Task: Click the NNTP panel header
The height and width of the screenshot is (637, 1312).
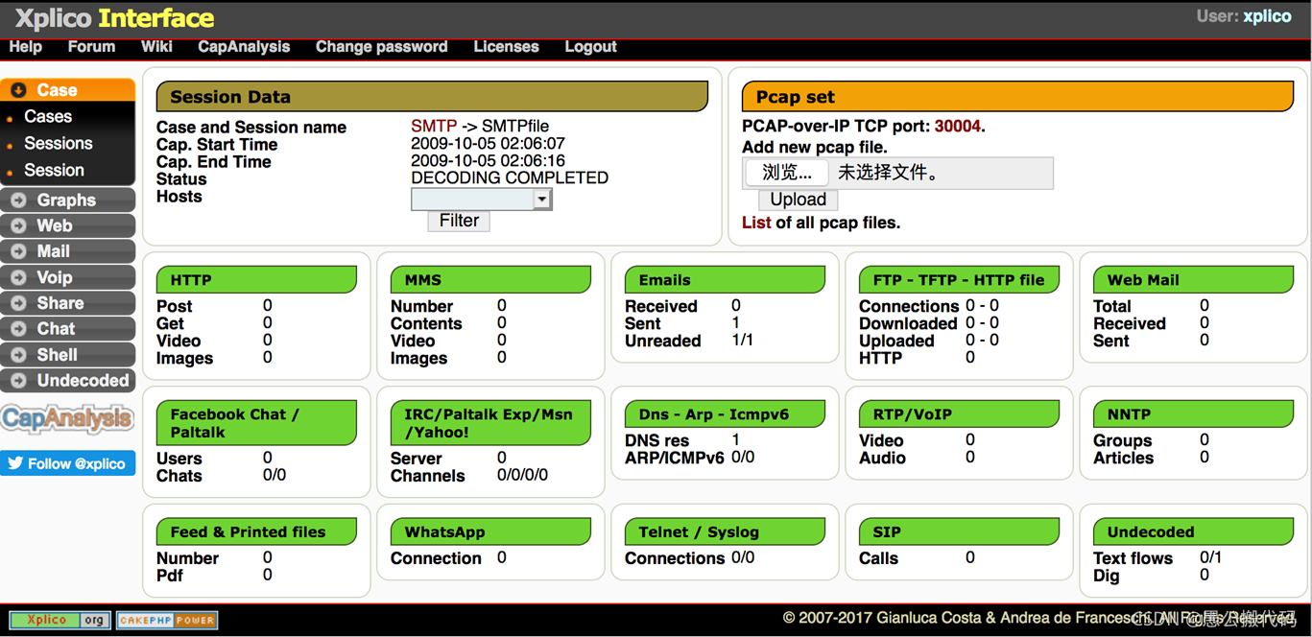Action: coord(1193,414)
